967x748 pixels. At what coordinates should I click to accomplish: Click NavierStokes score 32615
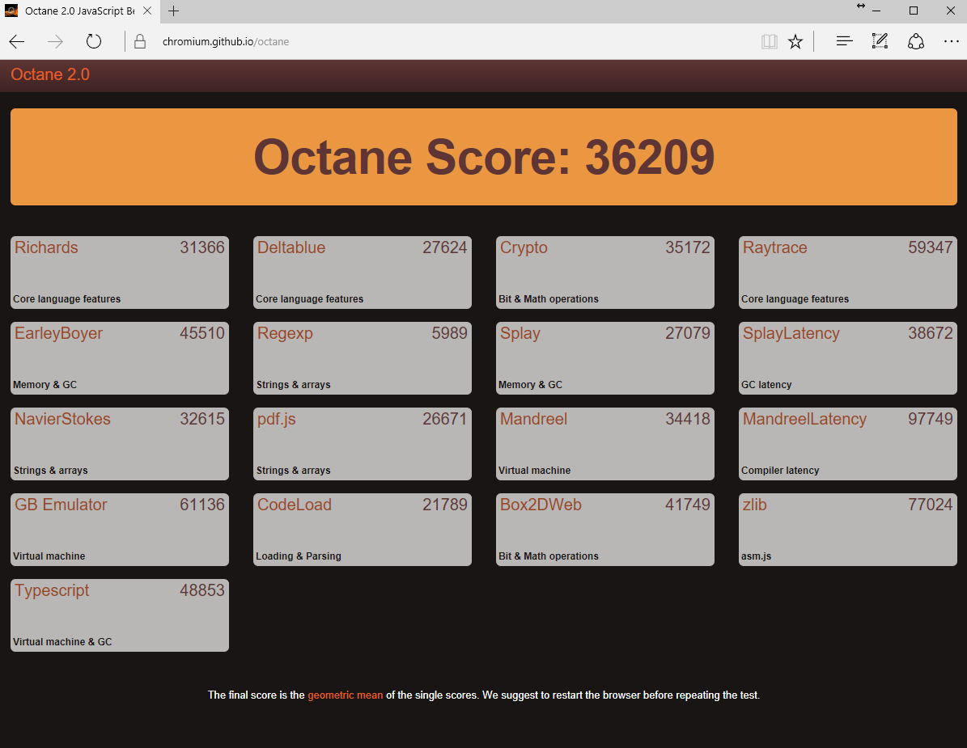202,419
